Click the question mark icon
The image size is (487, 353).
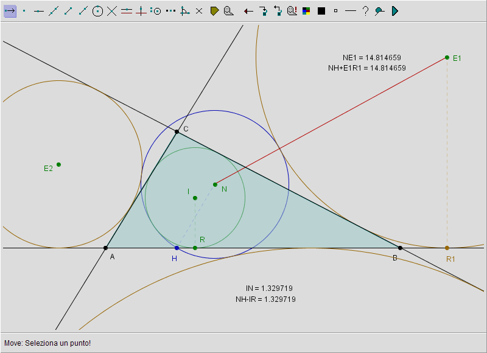(366, 11)
